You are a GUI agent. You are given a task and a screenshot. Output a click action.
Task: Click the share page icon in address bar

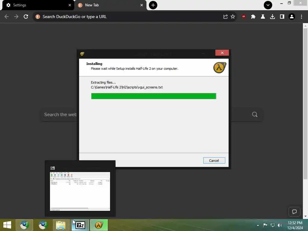(225, 17)
